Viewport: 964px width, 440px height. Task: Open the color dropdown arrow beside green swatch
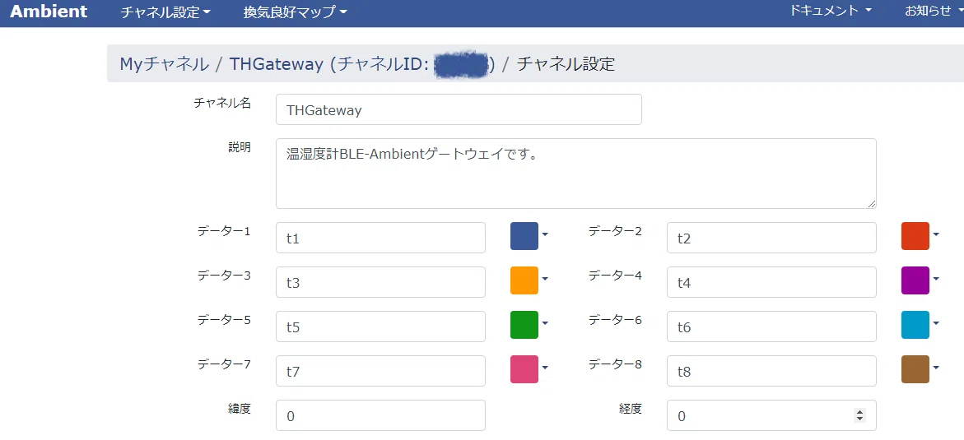545,323
